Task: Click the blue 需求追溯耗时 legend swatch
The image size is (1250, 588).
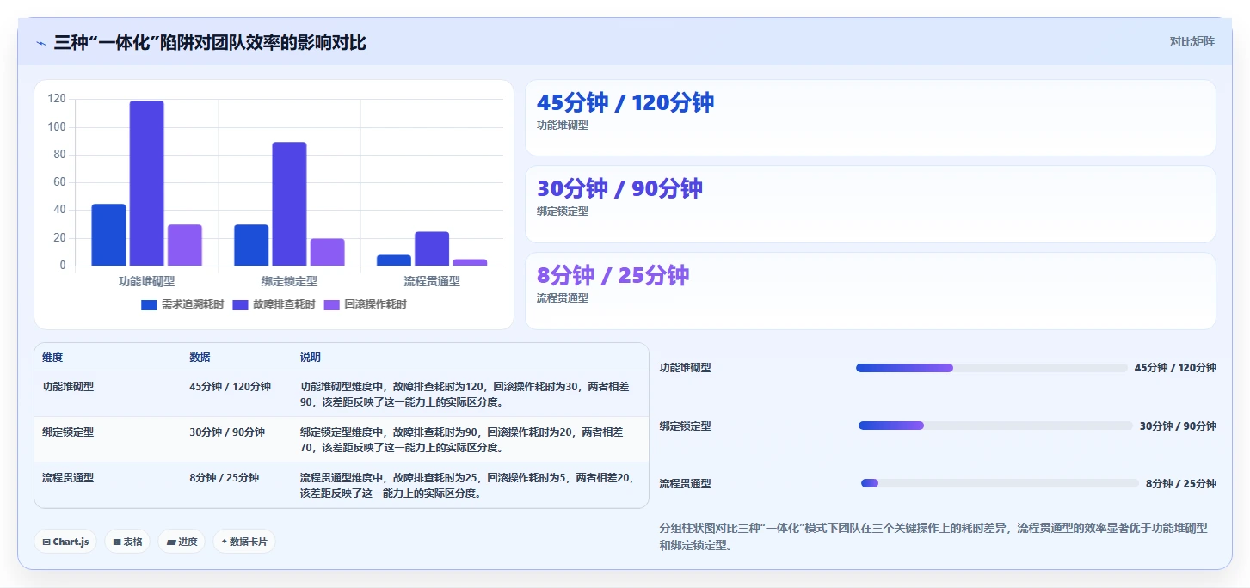Action: point(149,304)
